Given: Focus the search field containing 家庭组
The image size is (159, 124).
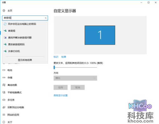Looking at the screenshot, I should coord(25,18).
